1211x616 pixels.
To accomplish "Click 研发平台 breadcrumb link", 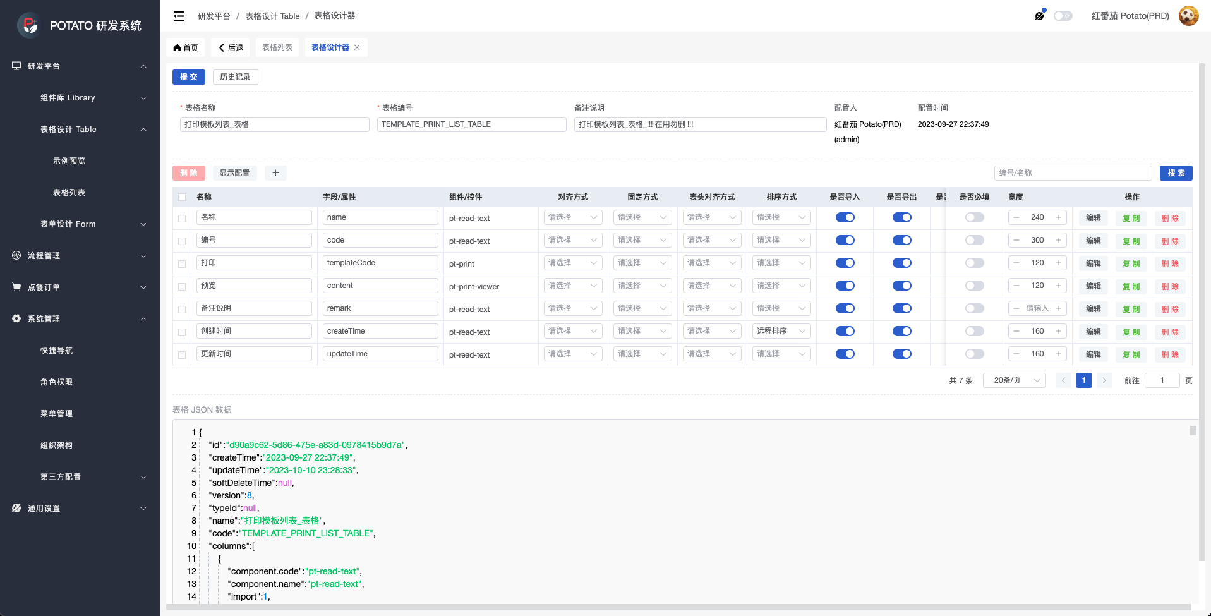I will click(214, 16).
